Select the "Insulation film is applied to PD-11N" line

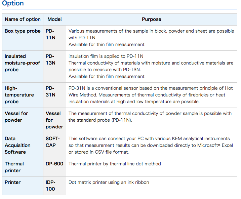(106, 56)
